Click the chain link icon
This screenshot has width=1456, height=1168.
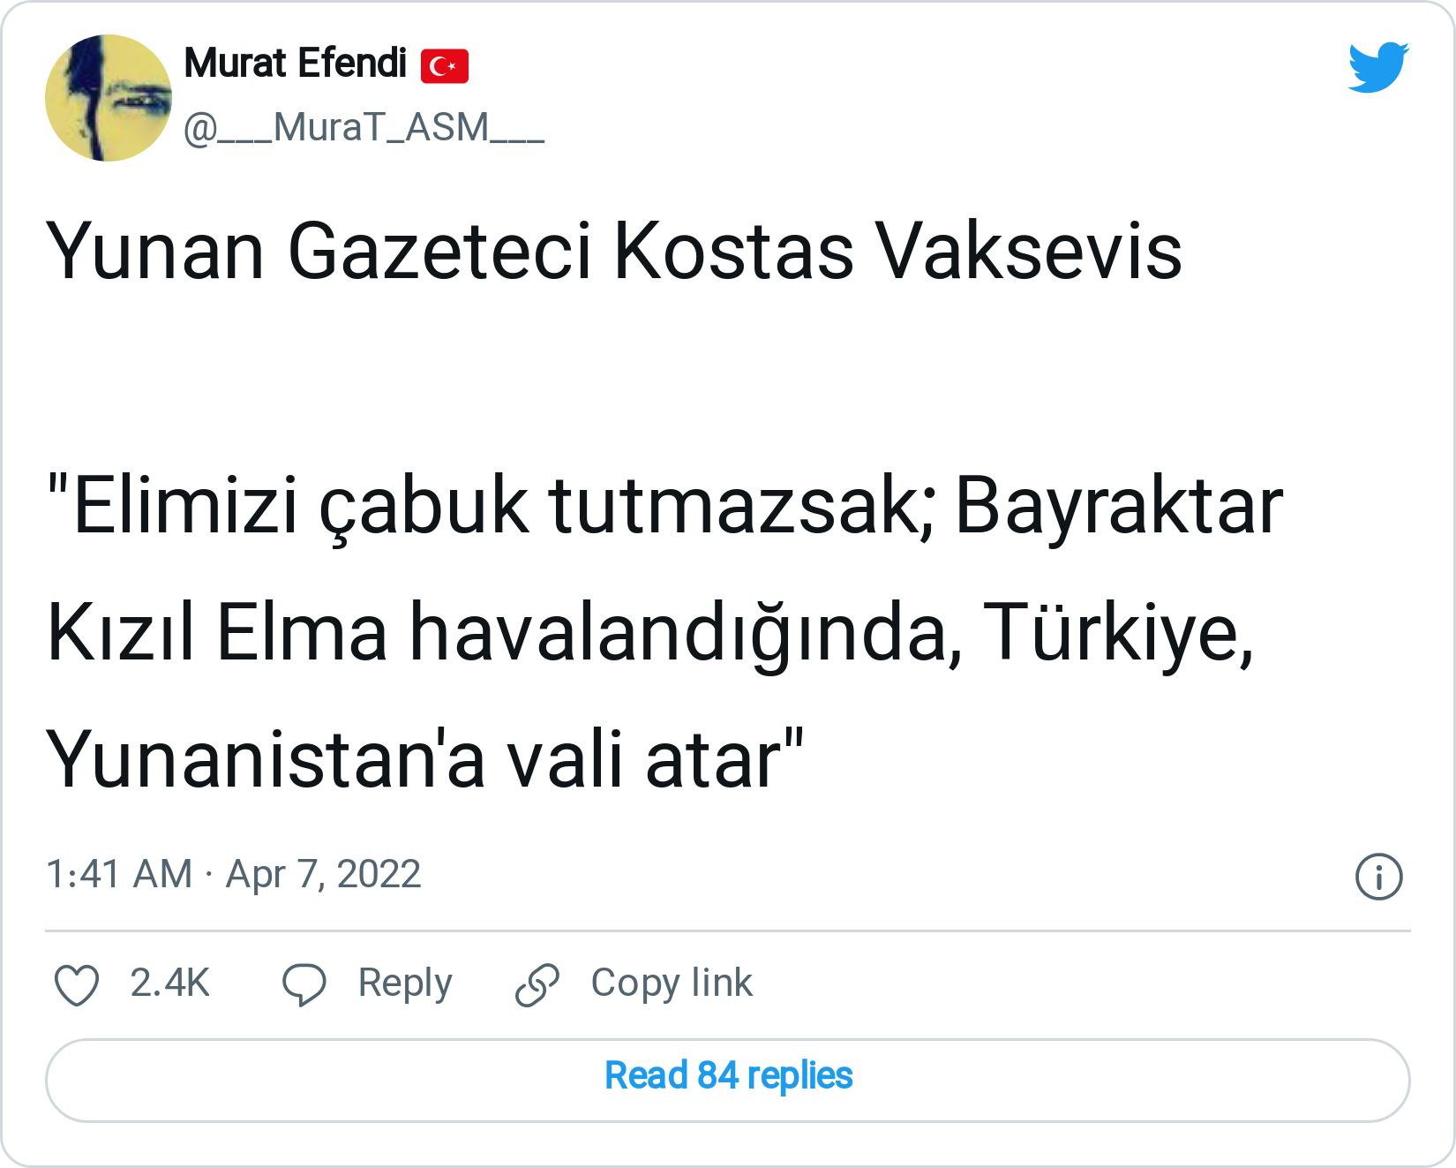pos(537,984)
